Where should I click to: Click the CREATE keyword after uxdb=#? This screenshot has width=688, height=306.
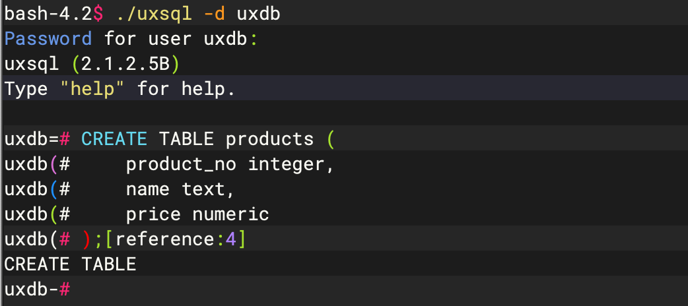click(114, 139)
